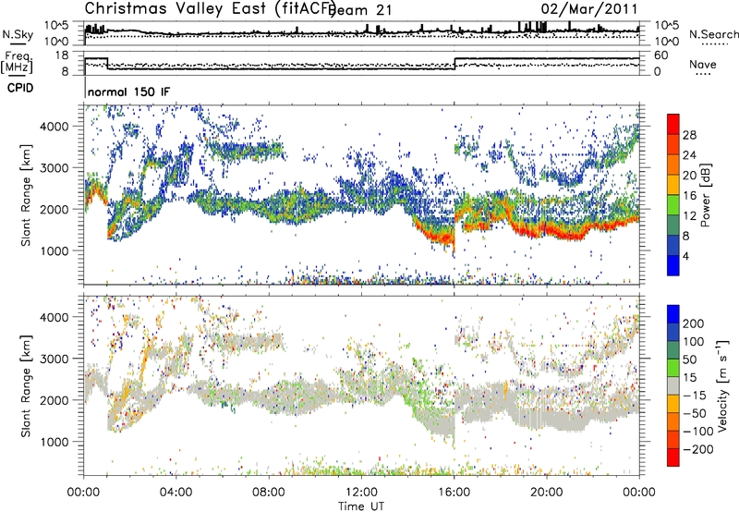Select the blue Velocity segment above 200
This screenshot has width=739, height=512.
coord(673,314)
